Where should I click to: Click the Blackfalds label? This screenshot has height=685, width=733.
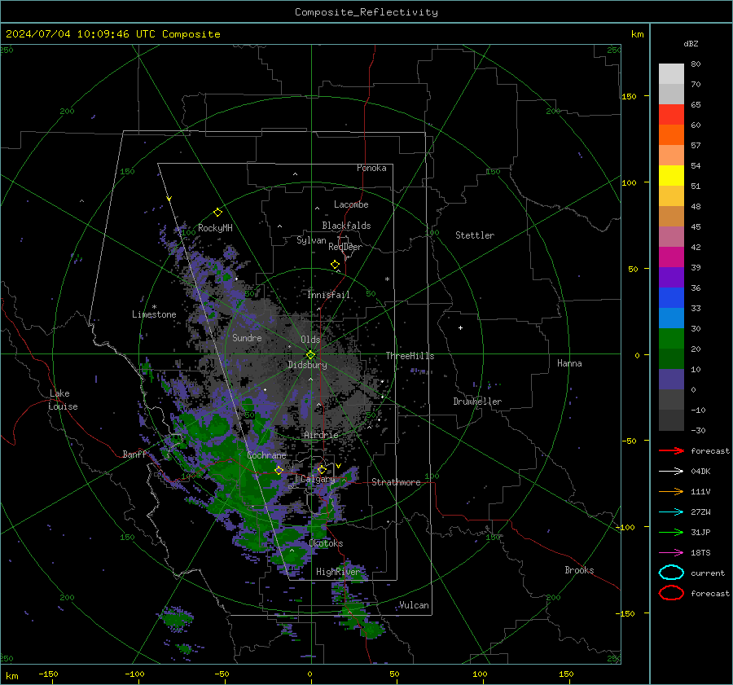(346, 226)
